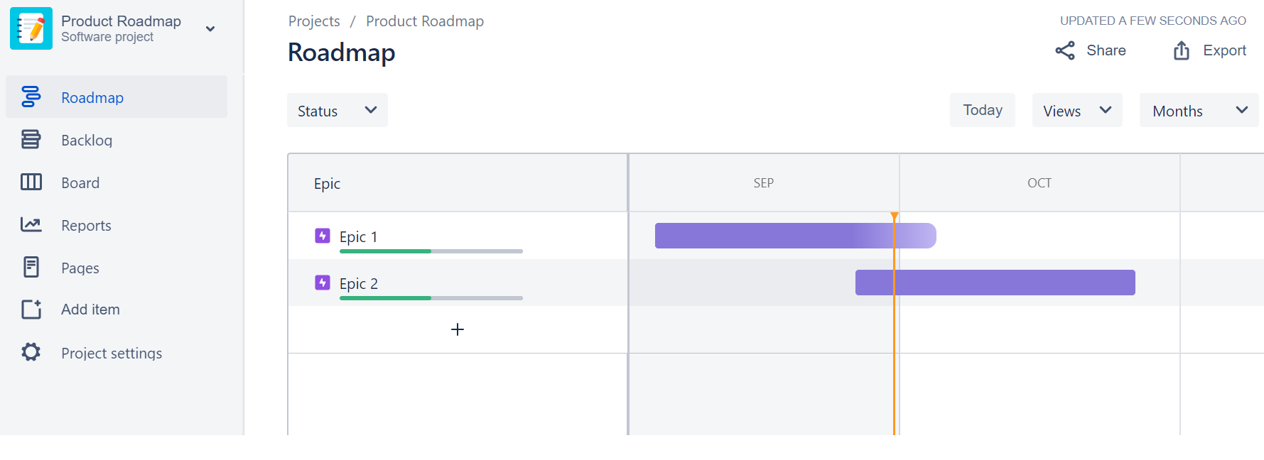Click the plus to add a new epic
Image resolution: width=1264 pixels, height=460 pixels.
click(x=457, y=329)
